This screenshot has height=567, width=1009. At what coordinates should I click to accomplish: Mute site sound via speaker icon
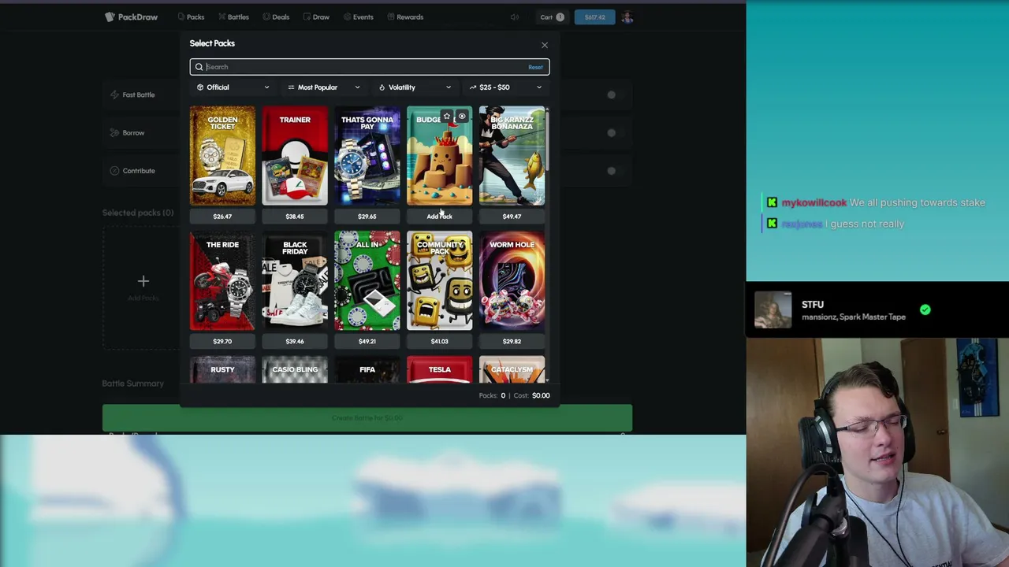[x=515, y=17]
